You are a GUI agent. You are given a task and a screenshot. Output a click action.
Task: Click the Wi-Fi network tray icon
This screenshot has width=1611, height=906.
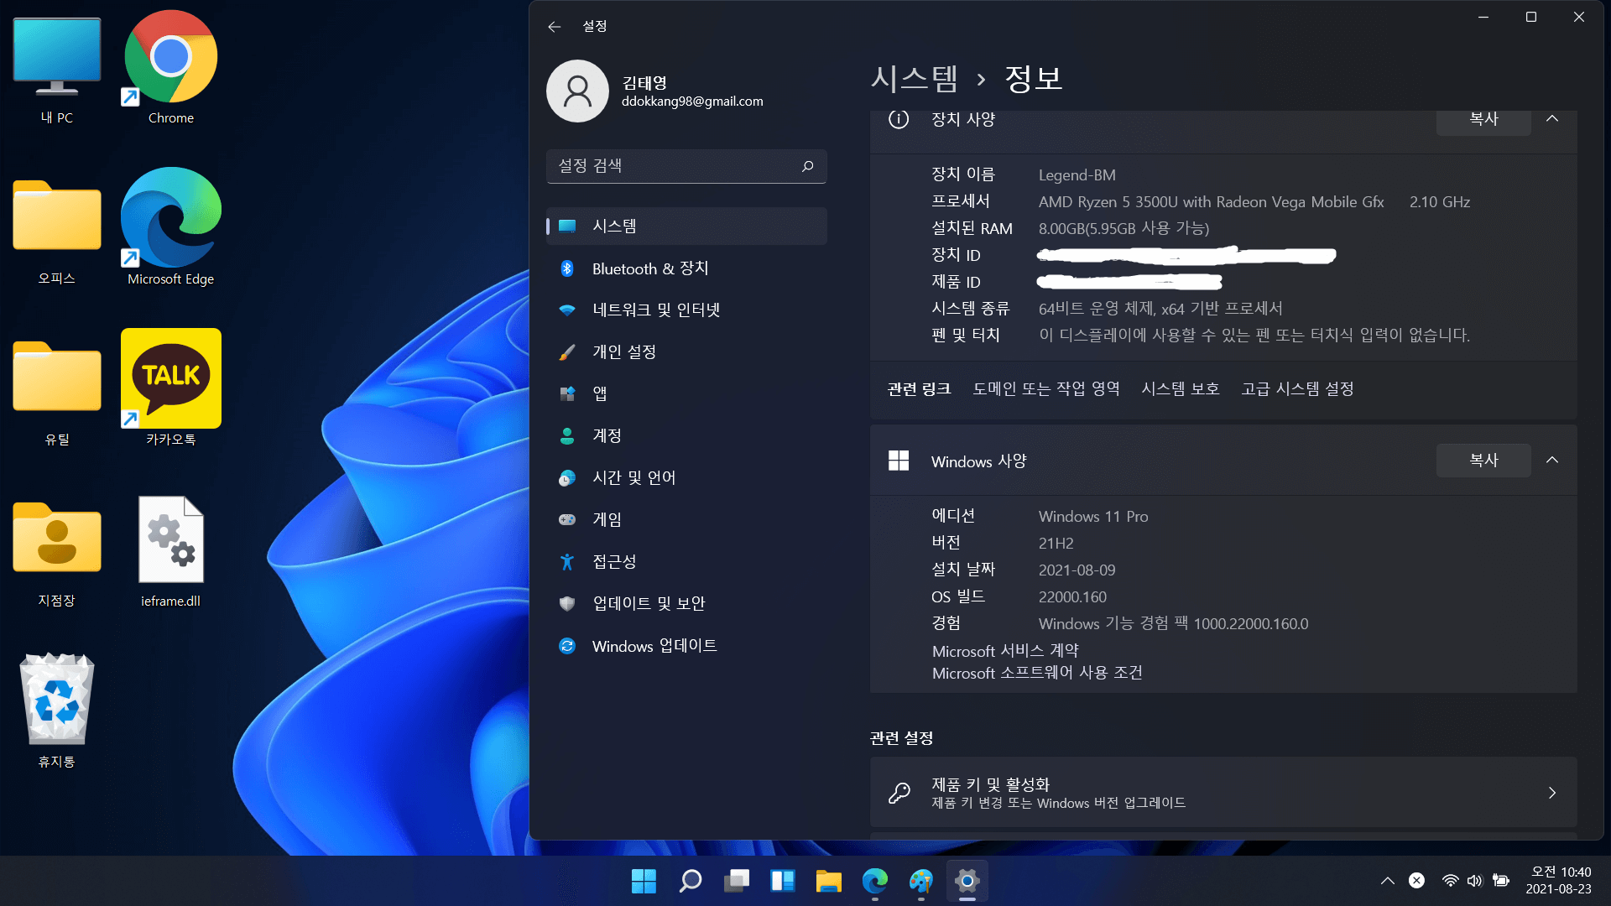tap(1450, 881)
